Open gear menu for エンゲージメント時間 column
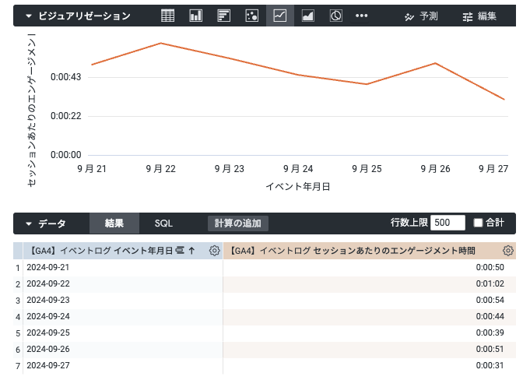 point(507,251)
